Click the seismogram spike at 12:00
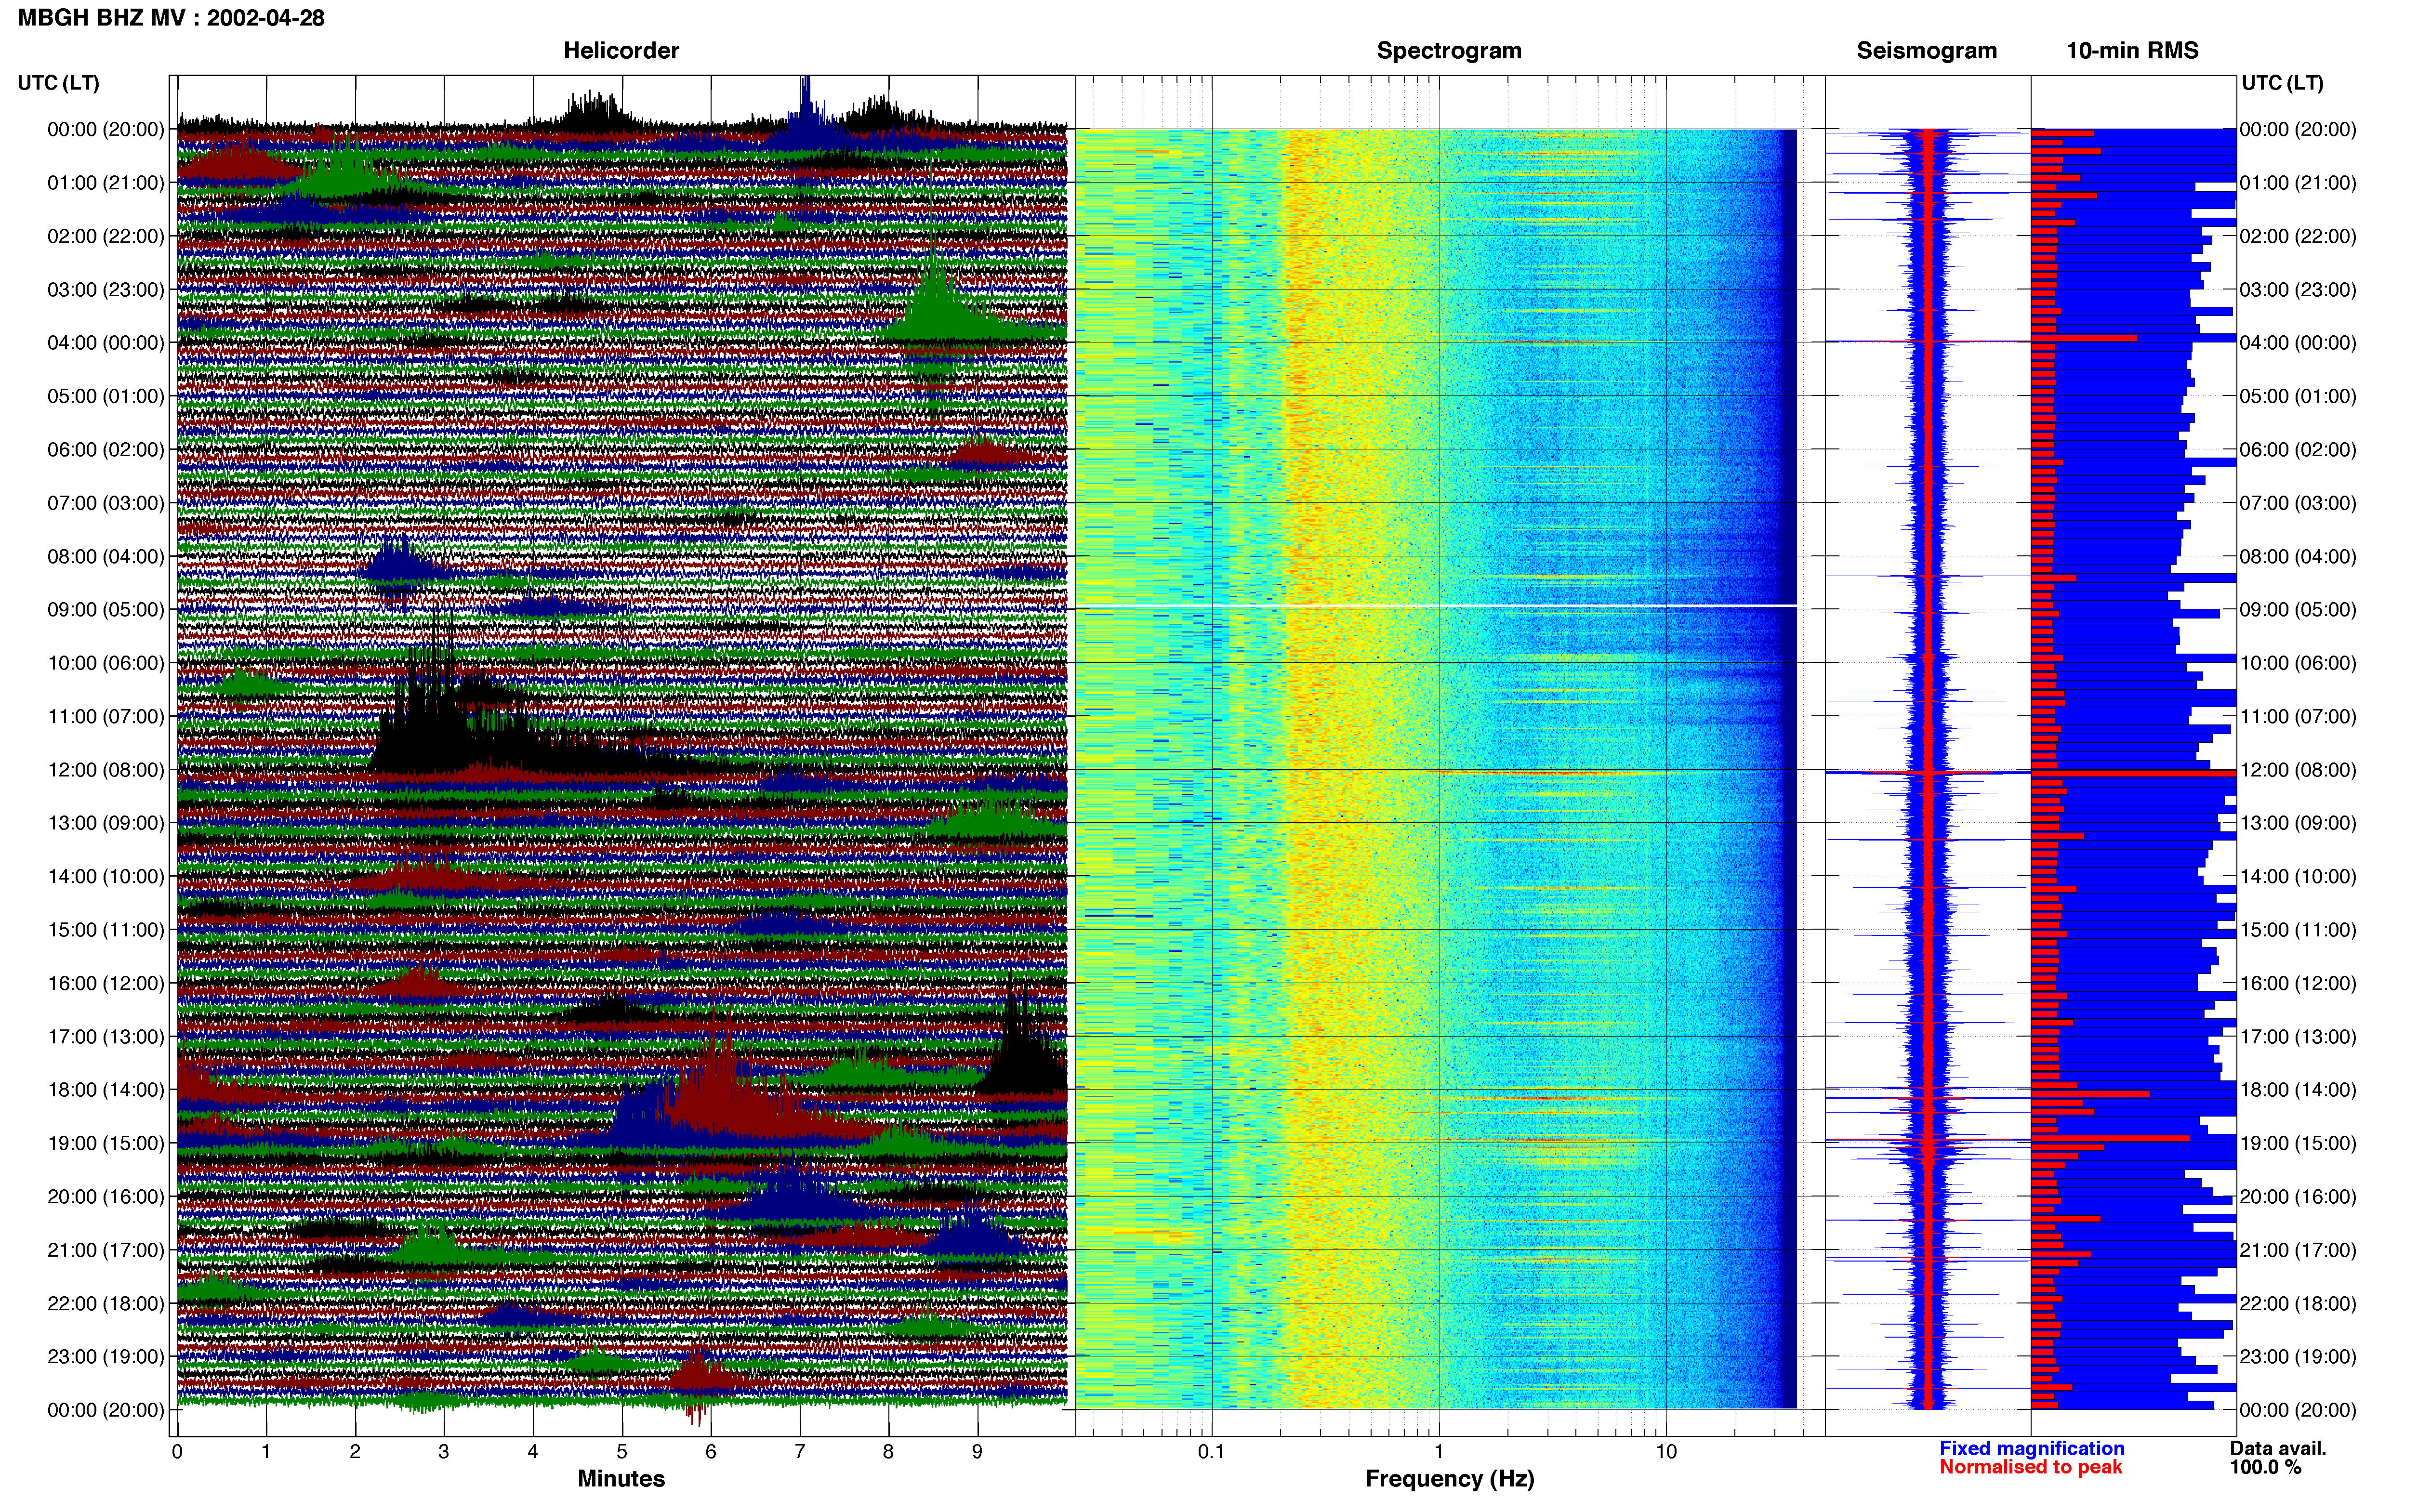The image size is (2418, 1512). (1928, 772)
